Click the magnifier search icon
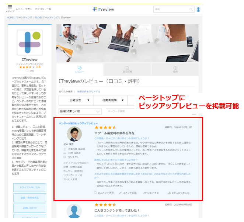This screenshot has width=244, height=222. coord(191,9)
